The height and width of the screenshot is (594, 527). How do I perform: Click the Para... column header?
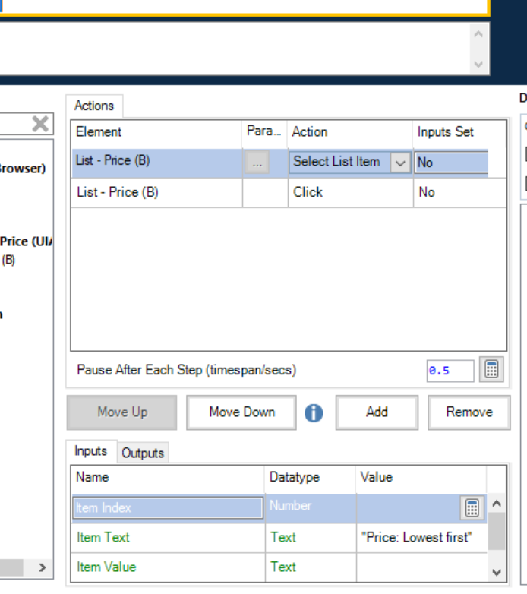click(x=264, y=132)
